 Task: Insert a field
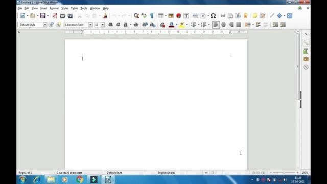[x=203, y=16]
